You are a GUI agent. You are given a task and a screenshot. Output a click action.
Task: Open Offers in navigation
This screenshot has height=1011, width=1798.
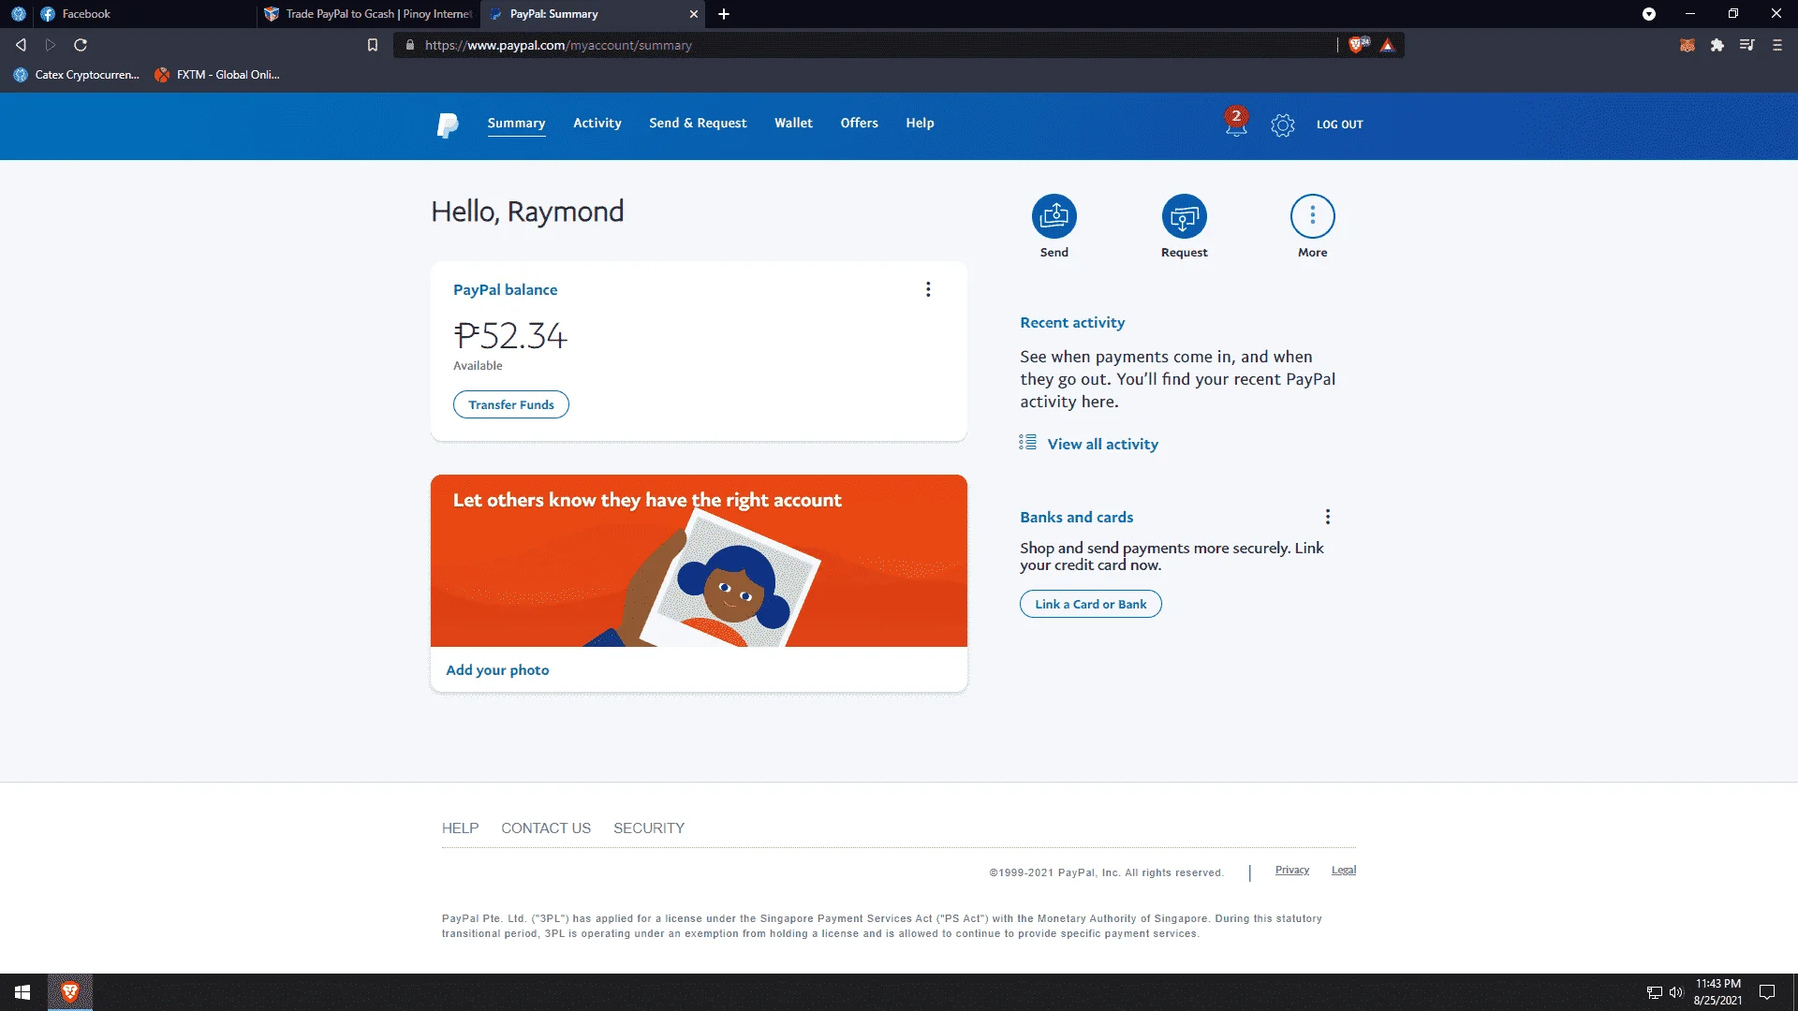(859, 123)
